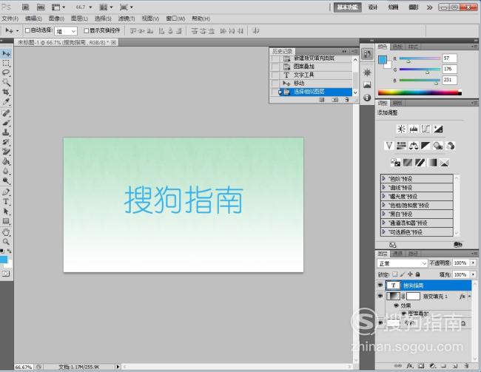The image size is (481, 372).
Task: Open the Info panel icon
Action: point(367,98)
